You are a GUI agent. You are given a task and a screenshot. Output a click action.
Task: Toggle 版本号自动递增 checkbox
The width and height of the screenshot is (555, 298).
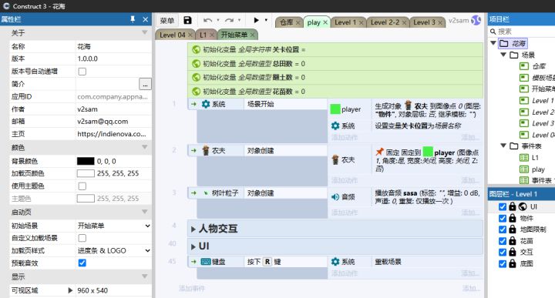click(82, 72)
